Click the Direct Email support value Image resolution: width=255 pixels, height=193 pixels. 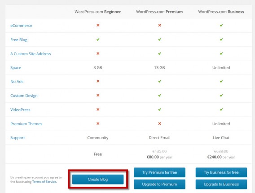pos(159,138)
